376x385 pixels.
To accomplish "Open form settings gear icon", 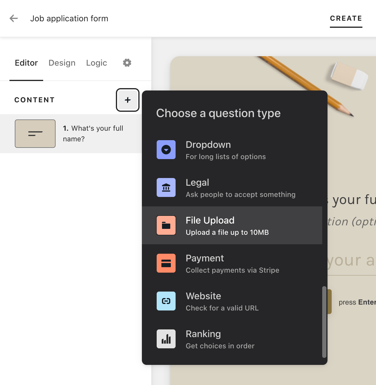I will tap(127, 63).
